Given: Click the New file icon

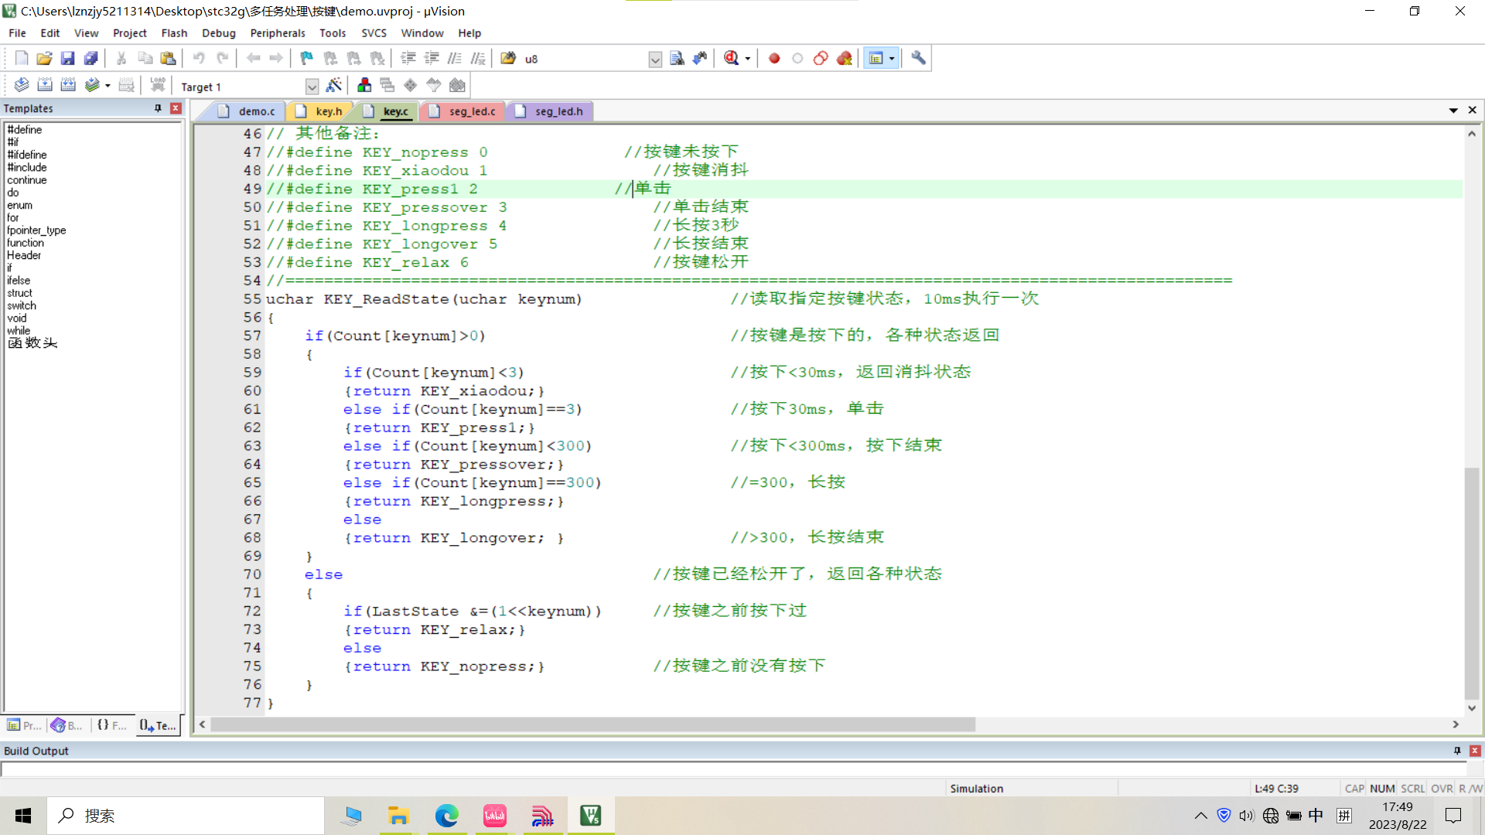Looking at the screenshot, I should tap(21, 58).
